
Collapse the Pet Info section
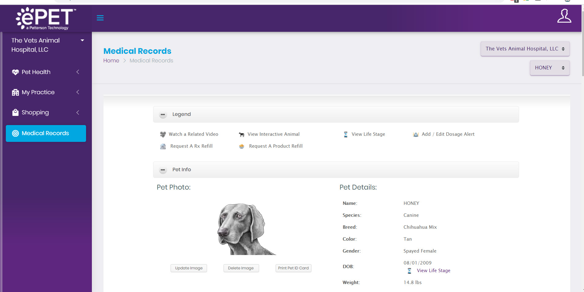tap(163, 170)
